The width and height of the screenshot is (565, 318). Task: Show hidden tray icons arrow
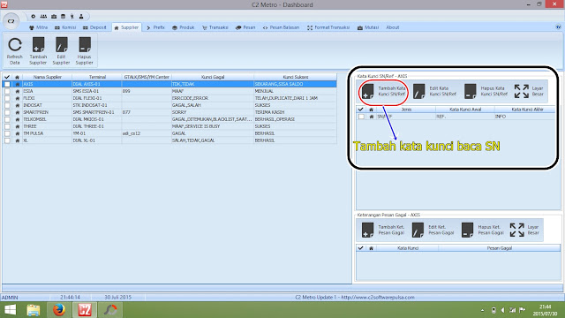(x=483, y=310)
